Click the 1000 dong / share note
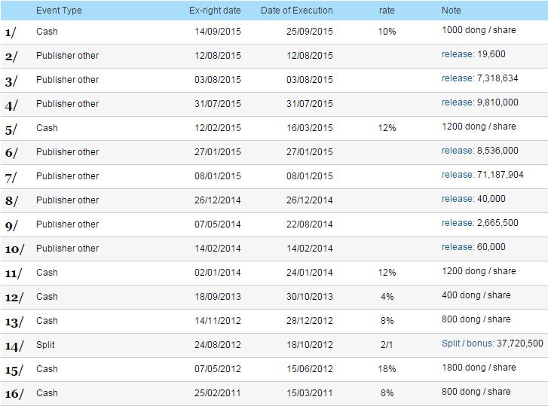The height and width of the screenshot is (406, 548). 479,30
